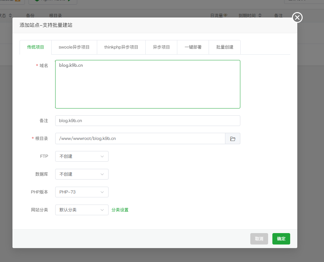324x262 pixels.
Task: Open 网站分类 dropdown showing 默认分类
Action: click(82, 210)
